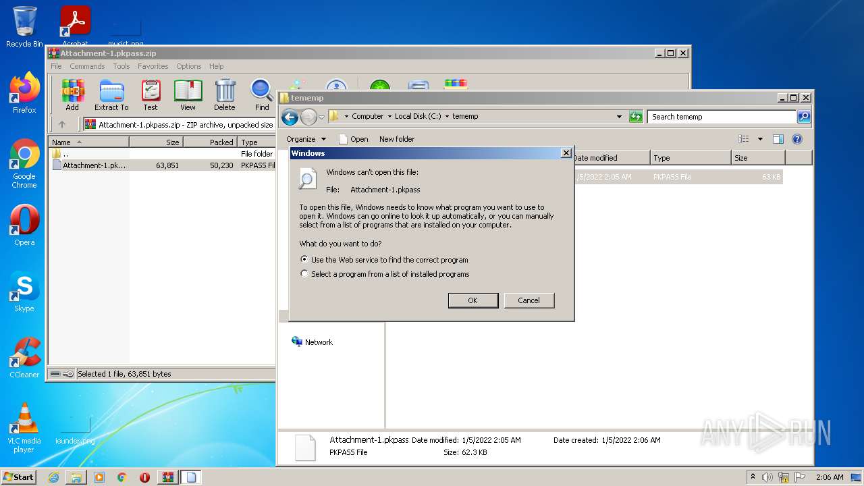The height and width of the screenshot is (486, 864).
Task: Click Action Center flag tray icon
Action: (x=800, y=477)
